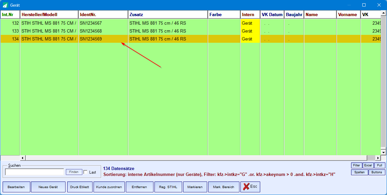Viewport: 387px width, 195px height.
Task: Click the Intern column header
Action: (250, 14)
